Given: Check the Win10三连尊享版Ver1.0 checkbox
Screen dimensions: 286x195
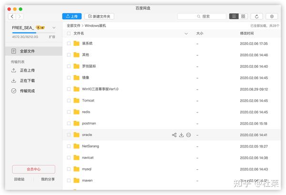Looking at the screenshot, I should point(69,89).
